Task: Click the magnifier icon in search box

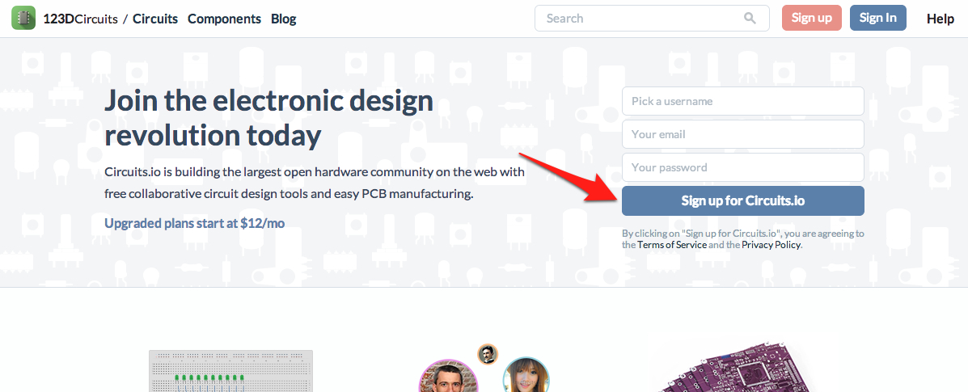Action: (x=750, y=19)
